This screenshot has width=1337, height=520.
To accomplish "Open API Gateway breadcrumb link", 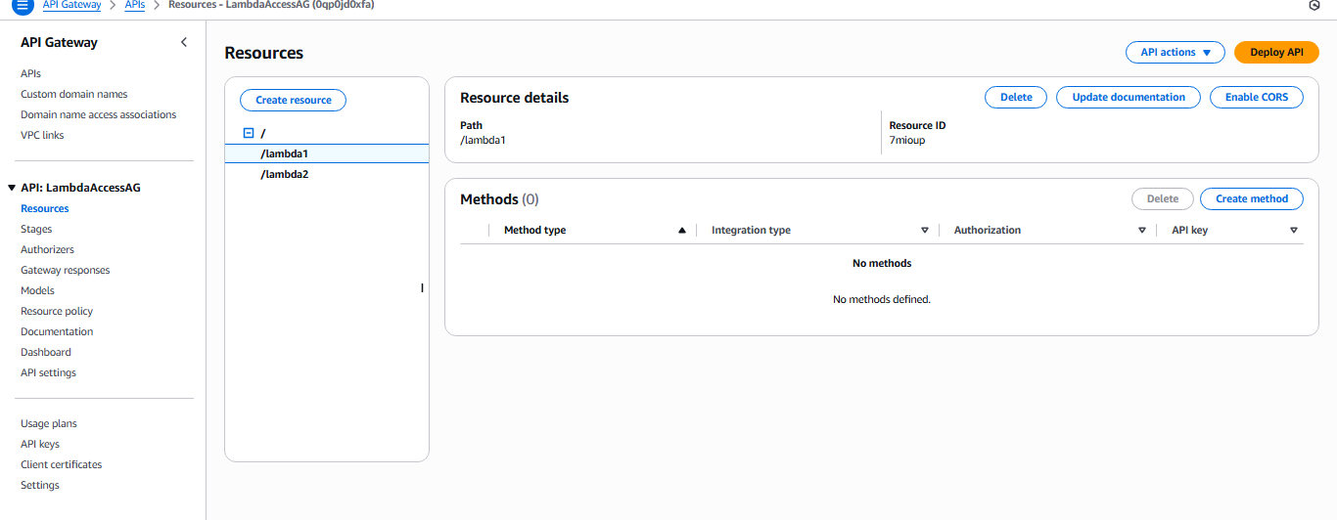I will click(x=71, y=5).
